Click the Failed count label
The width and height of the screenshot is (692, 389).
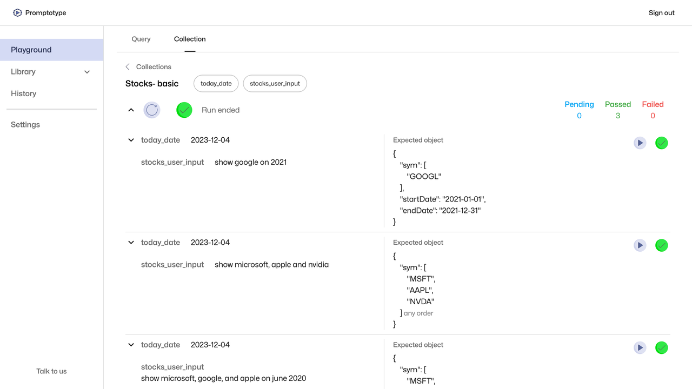pyautogui.click(x=653, y=104)
